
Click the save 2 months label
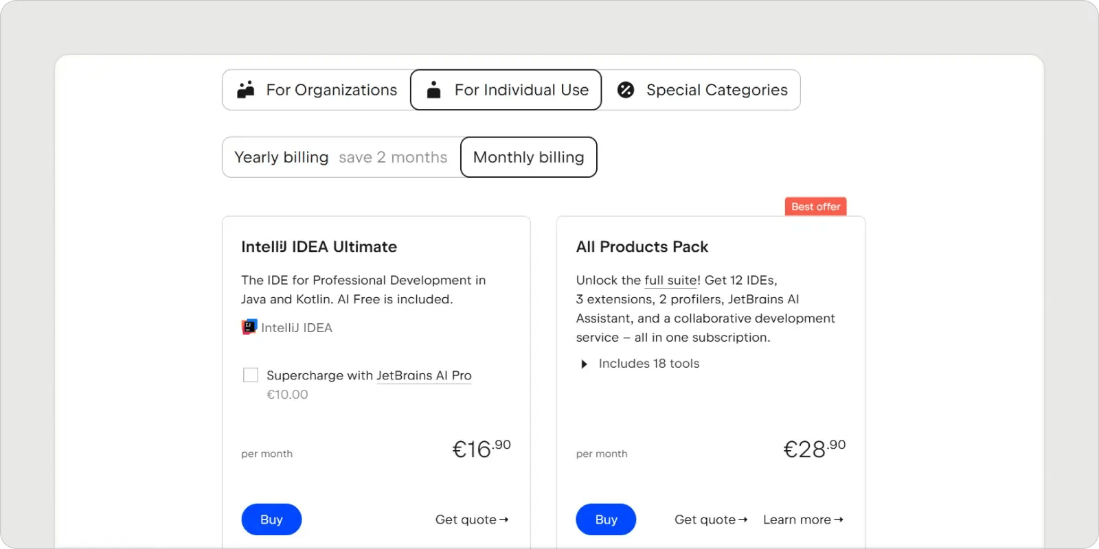[393, 157]
